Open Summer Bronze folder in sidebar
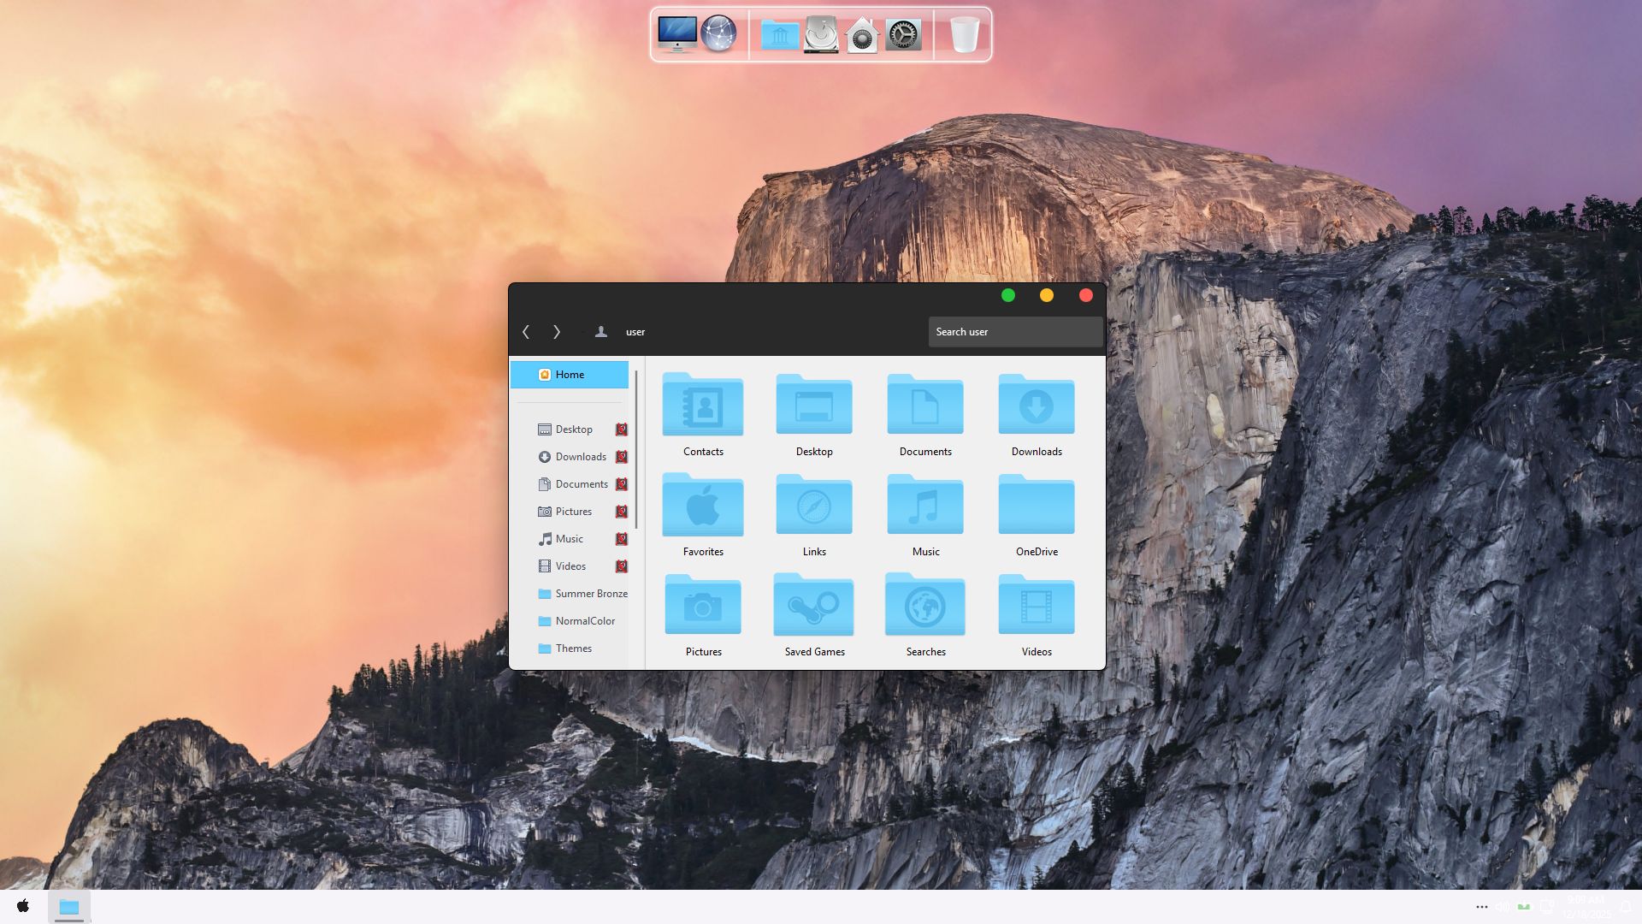This screenshot has height=924, width=1642. [x=590, y=594]
